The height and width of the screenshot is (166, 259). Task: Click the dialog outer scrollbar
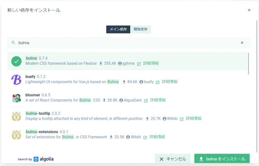click(x=257, y=86)
